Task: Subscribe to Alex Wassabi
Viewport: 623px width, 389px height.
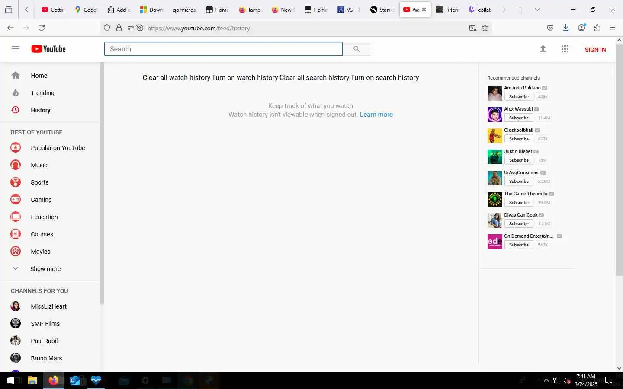Action: (x=519, y=118)
